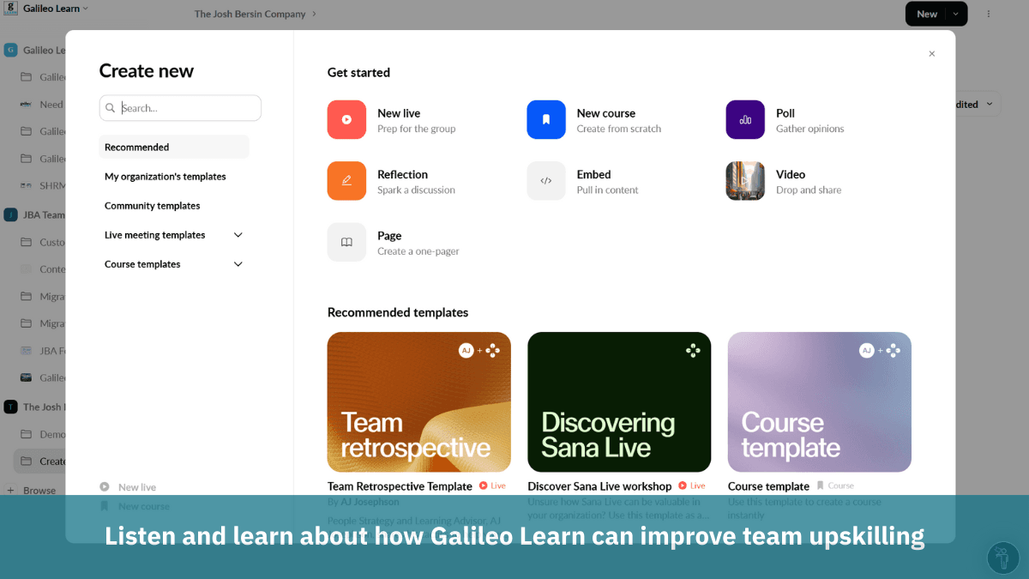Click the black New button
Screen dimensions: 1029x579
926,14
